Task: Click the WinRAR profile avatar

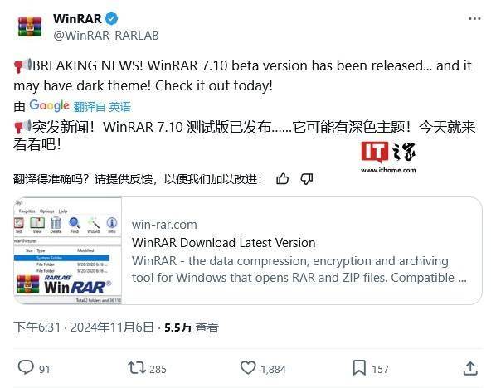Action: pos(30,27)
